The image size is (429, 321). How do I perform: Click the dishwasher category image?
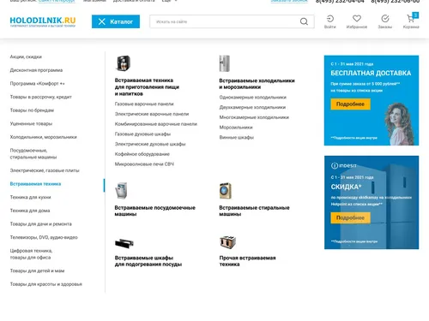click(x=121, y=191)
